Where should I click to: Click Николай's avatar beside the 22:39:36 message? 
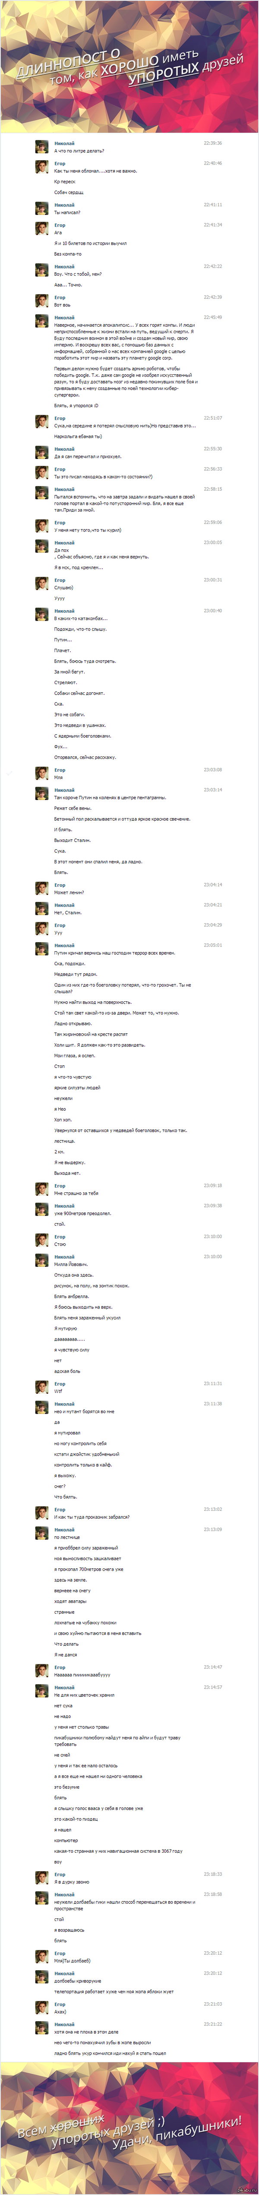click(x=42, y=147)
